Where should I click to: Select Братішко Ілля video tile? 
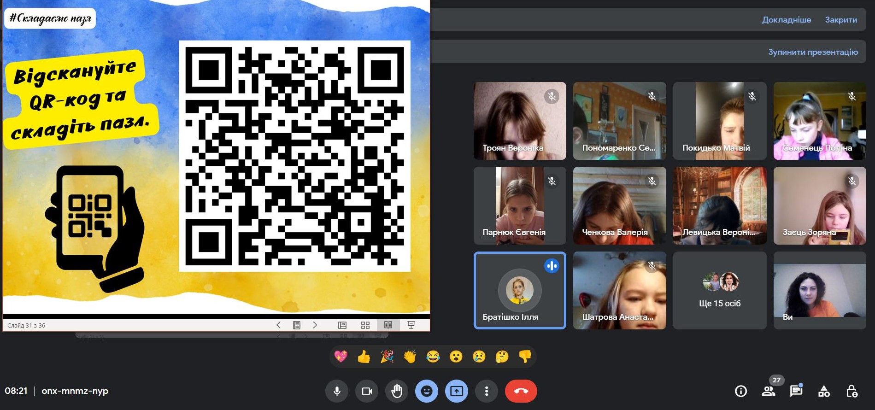[520, 290]
